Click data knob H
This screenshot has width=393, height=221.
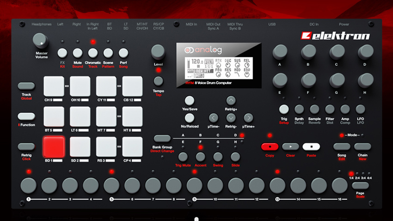pyautogui.click(x=365, y=80)
